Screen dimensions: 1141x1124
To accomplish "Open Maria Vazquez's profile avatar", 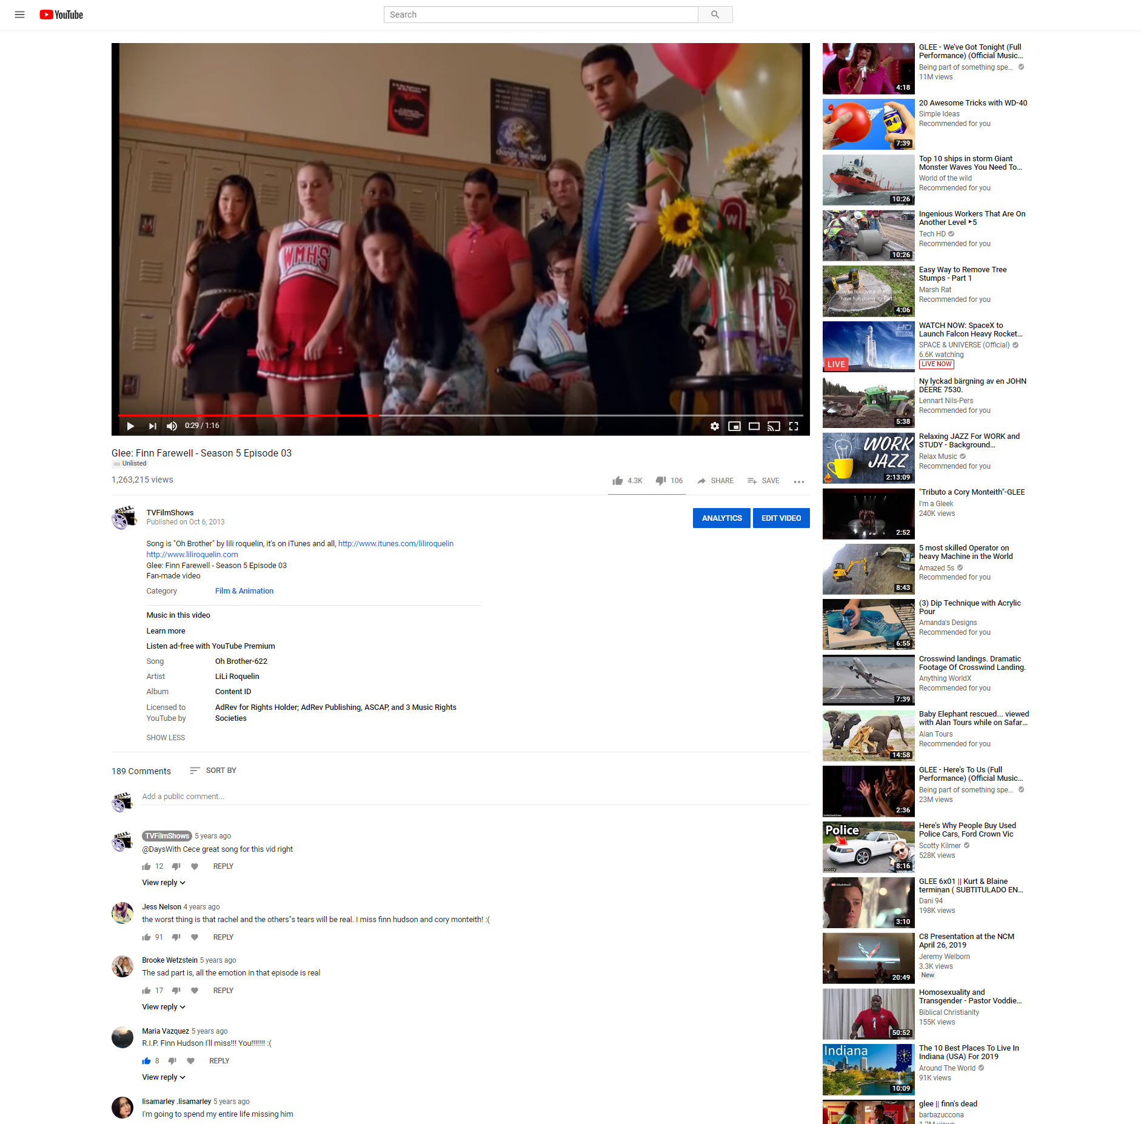I will (122, 1037).
